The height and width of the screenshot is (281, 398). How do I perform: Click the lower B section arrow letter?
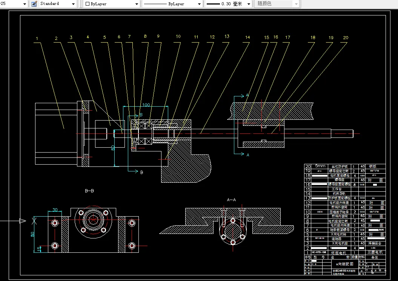141,172
